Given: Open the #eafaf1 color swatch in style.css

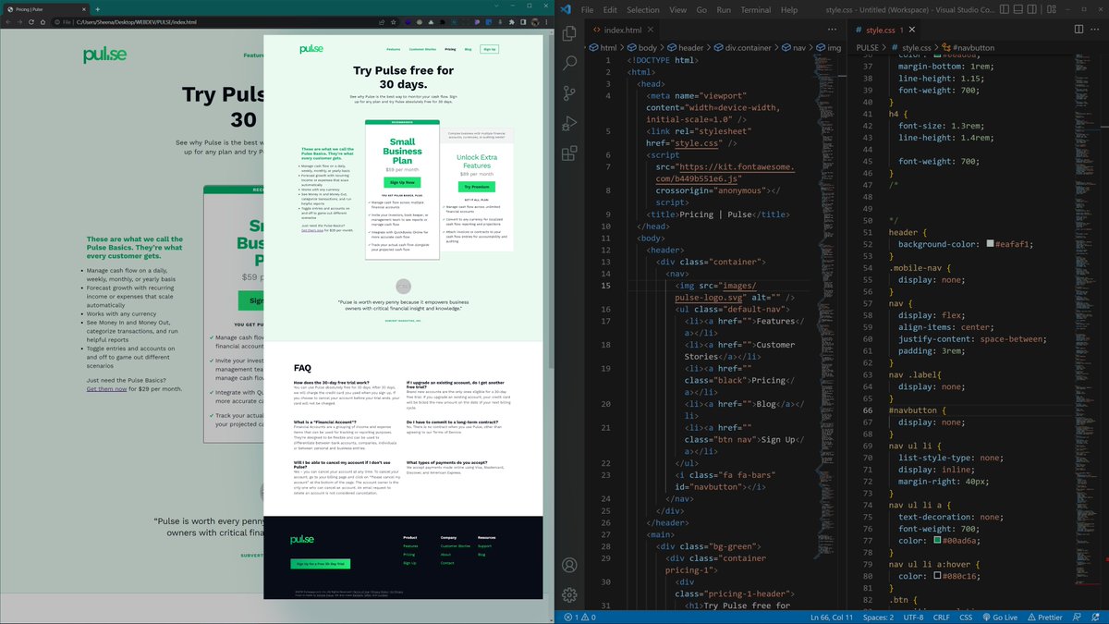Looking at the screenshot, I should 990,244.
